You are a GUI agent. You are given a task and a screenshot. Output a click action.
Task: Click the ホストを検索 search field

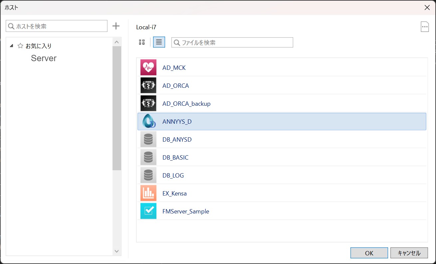(57, 26)
